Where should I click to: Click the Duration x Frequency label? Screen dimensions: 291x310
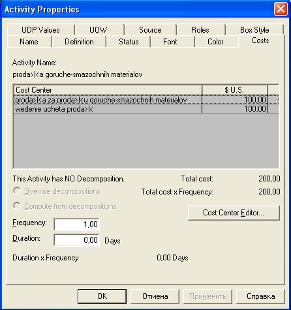click(x=46, y=258)
